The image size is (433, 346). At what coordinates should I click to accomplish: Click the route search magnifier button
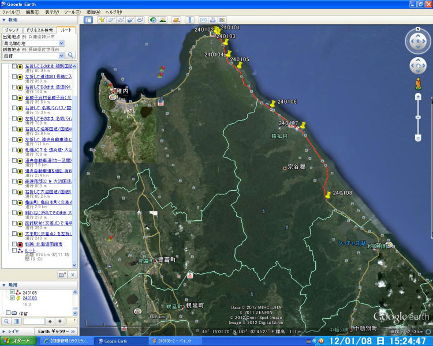pos(70,55)
